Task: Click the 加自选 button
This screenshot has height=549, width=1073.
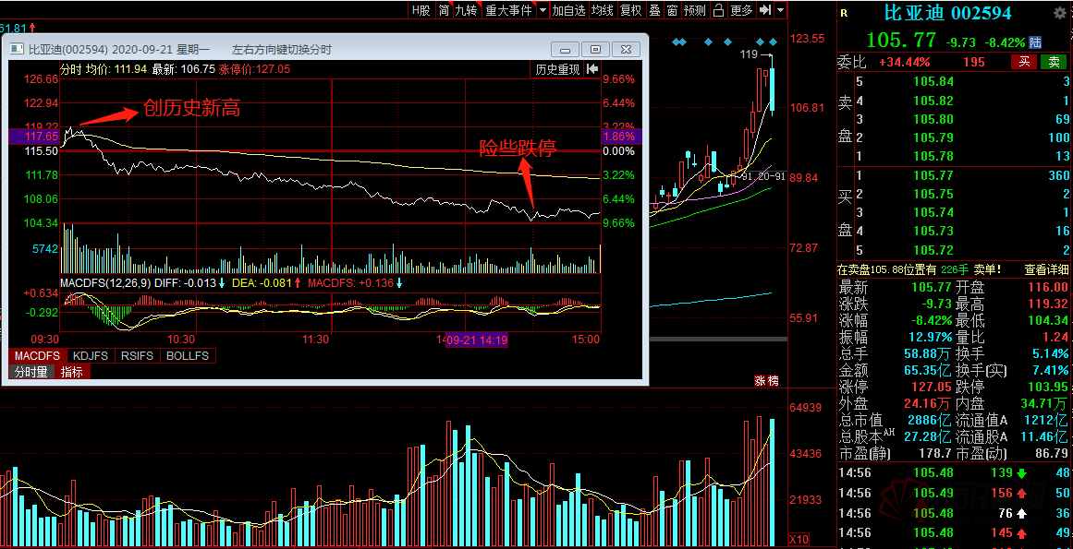Action: tap(569, 10)
